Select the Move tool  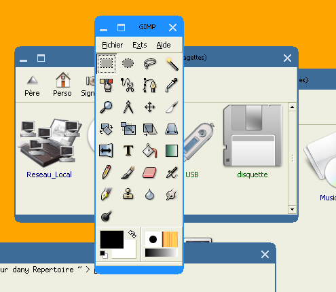click(x=150, y=107)
